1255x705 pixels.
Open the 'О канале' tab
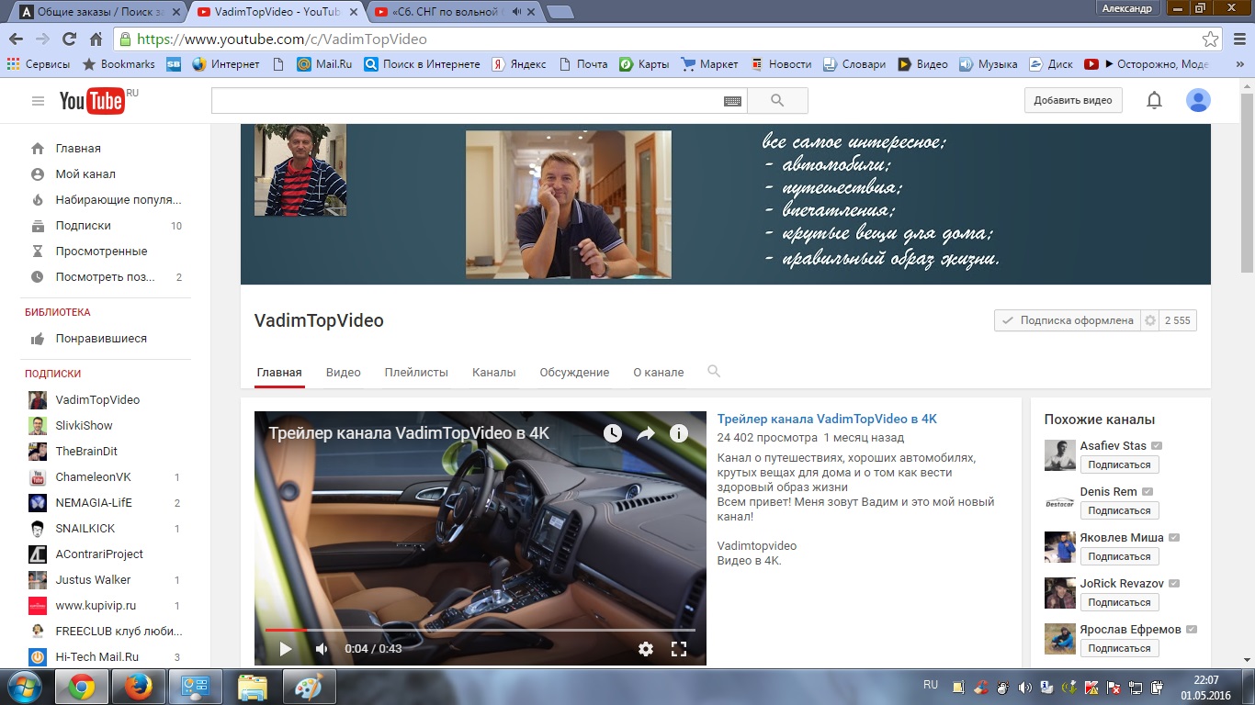[658, 373]
